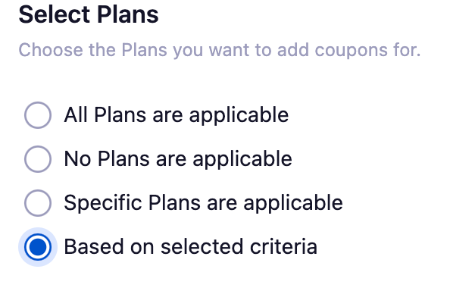Image resolution: width=450 pixels, height=291 pixels.
Task: Apply the coupon to all plans
Action: 38,115
